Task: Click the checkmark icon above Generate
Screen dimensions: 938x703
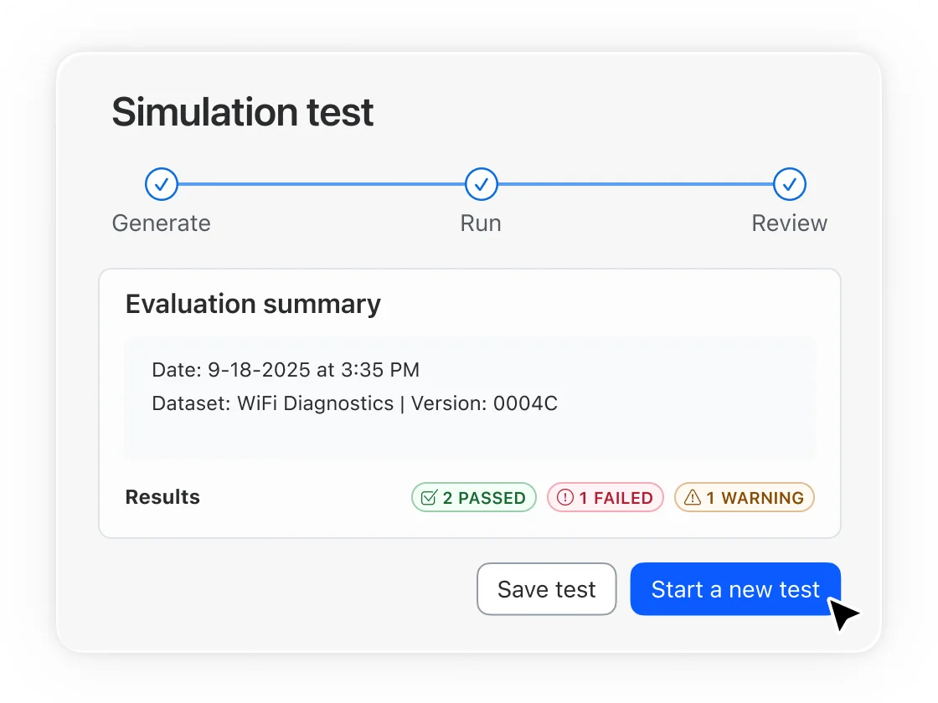Action: (161, 184)
